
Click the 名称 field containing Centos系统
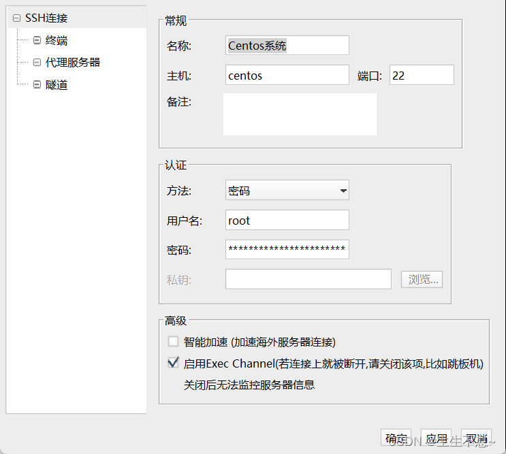point(287,46)
